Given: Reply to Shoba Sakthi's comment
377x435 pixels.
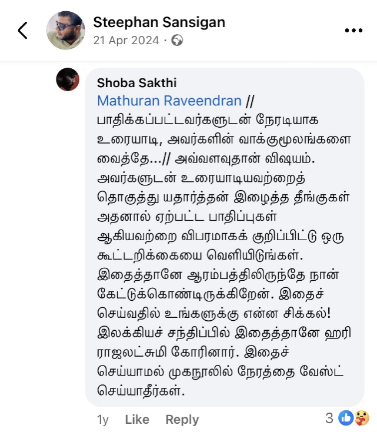Looking at the screenshot, I should coord(182,420).
